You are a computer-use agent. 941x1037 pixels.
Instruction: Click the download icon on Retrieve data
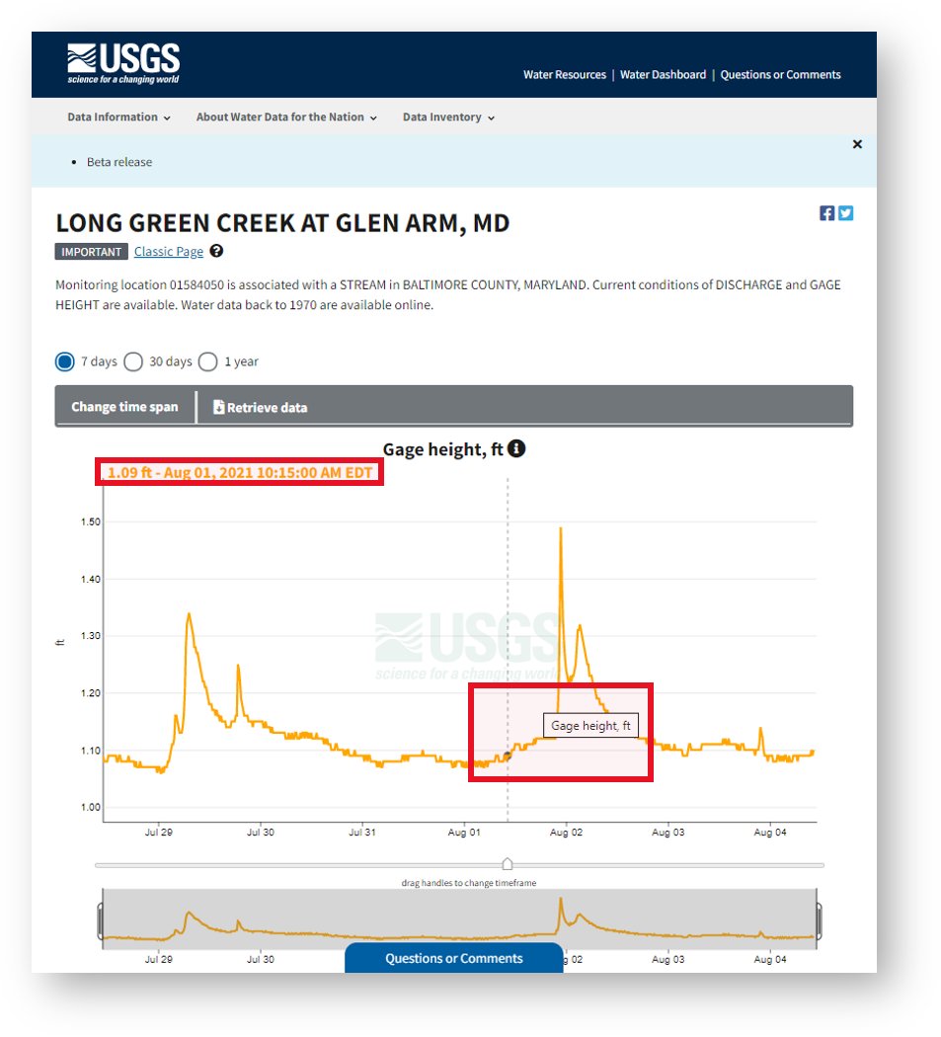coord(219,406)
